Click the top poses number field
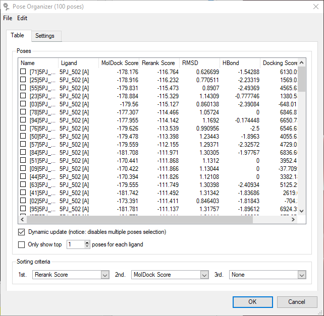This screenshot has height=316, width=324. 76,244
